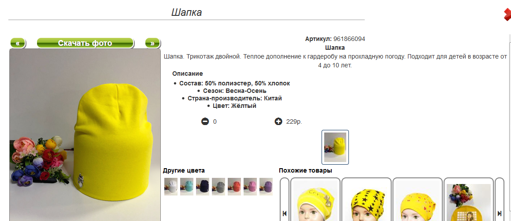Increase quantity with the plus icon
This screenshot has width=511, height=221.
[278, 122]
